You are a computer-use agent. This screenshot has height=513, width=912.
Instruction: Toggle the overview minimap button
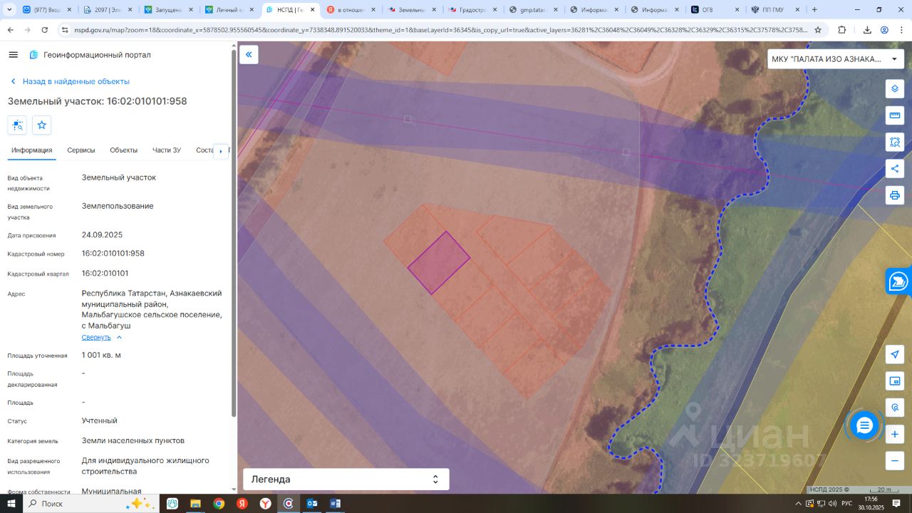(x=895, y=381)
